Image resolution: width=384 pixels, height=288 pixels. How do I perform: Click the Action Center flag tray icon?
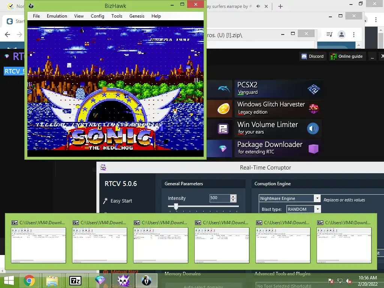click(x=331, y=281)
